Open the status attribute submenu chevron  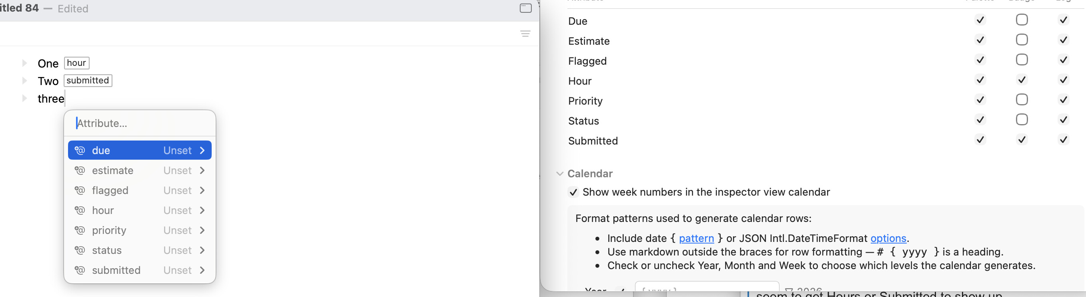(202, 250)
